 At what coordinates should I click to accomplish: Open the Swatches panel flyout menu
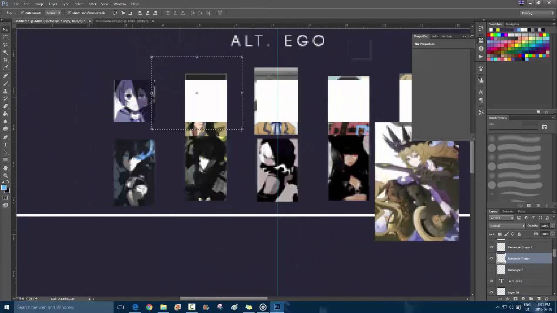click(x=554, y=24)
